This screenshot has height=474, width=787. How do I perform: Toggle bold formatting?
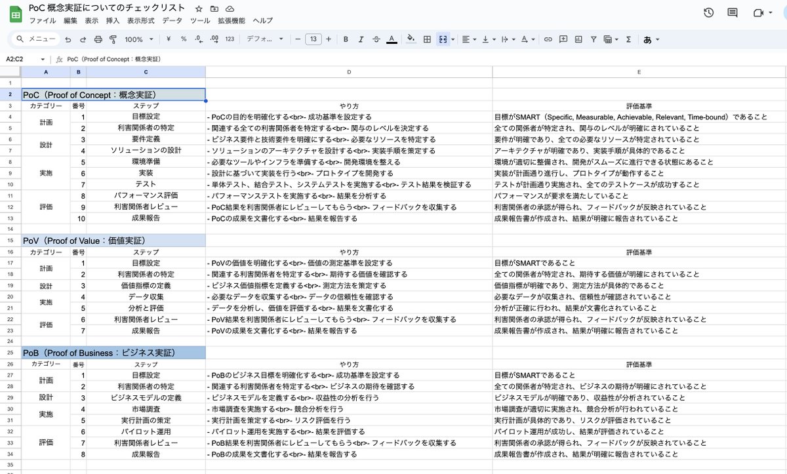coord(346,39)
